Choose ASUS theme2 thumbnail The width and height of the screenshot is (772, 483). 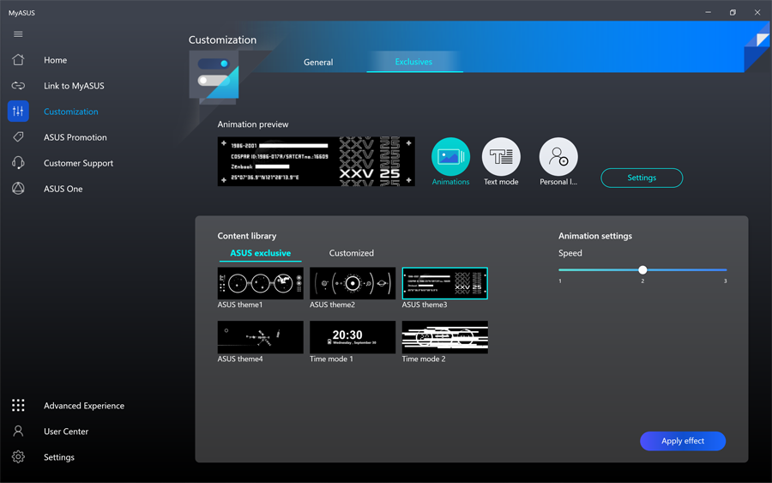(x=353, y=283)
